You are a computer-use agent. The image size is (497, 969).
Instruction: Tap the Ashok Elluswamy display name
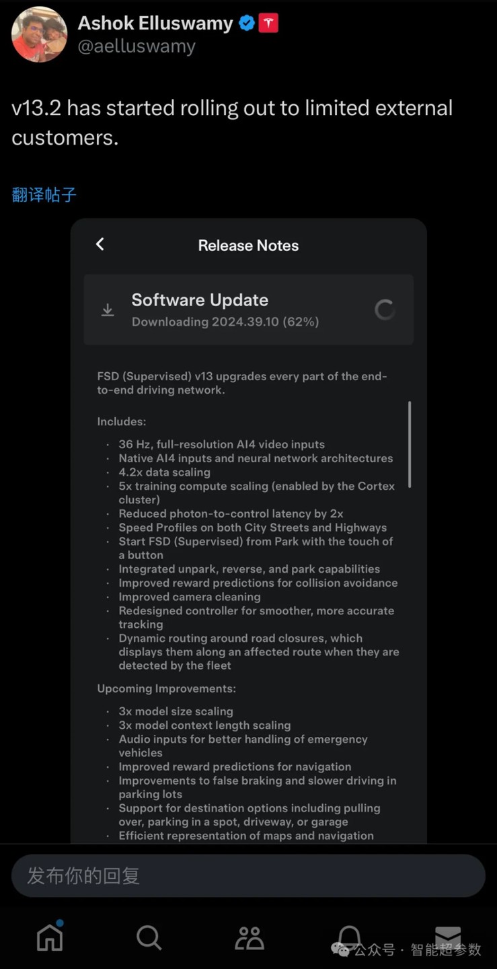coord(155,23)
